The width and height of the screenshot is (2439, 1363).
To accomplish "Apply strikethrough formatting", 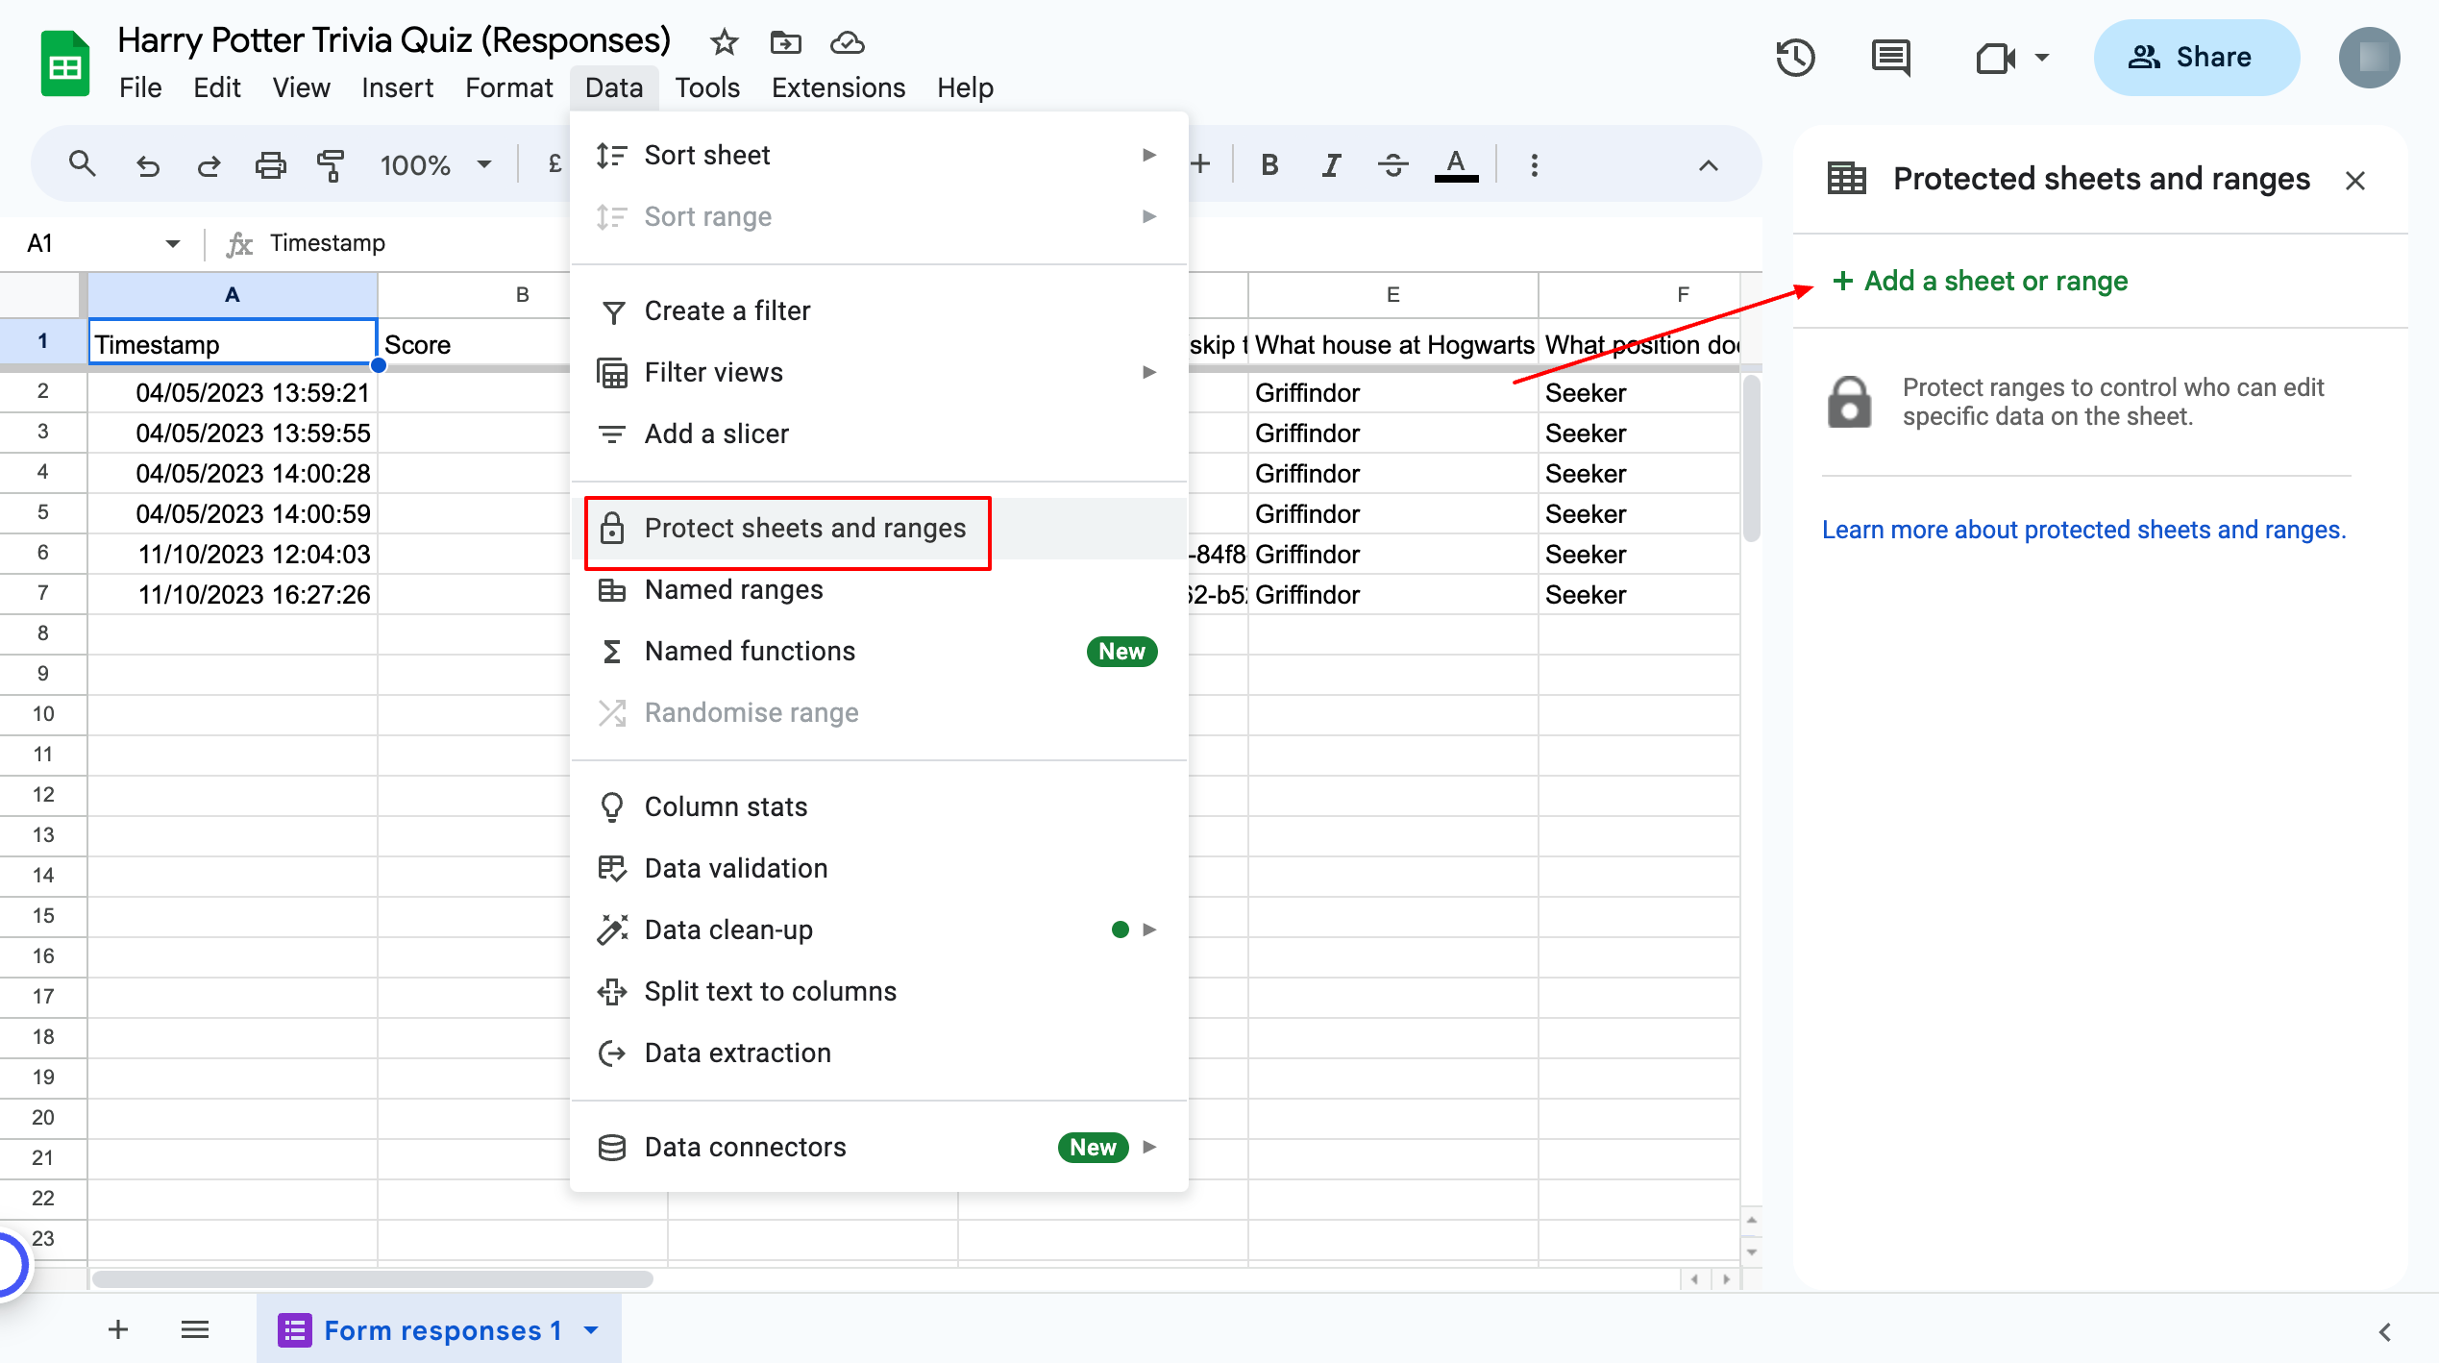I will coord(1392,164).
